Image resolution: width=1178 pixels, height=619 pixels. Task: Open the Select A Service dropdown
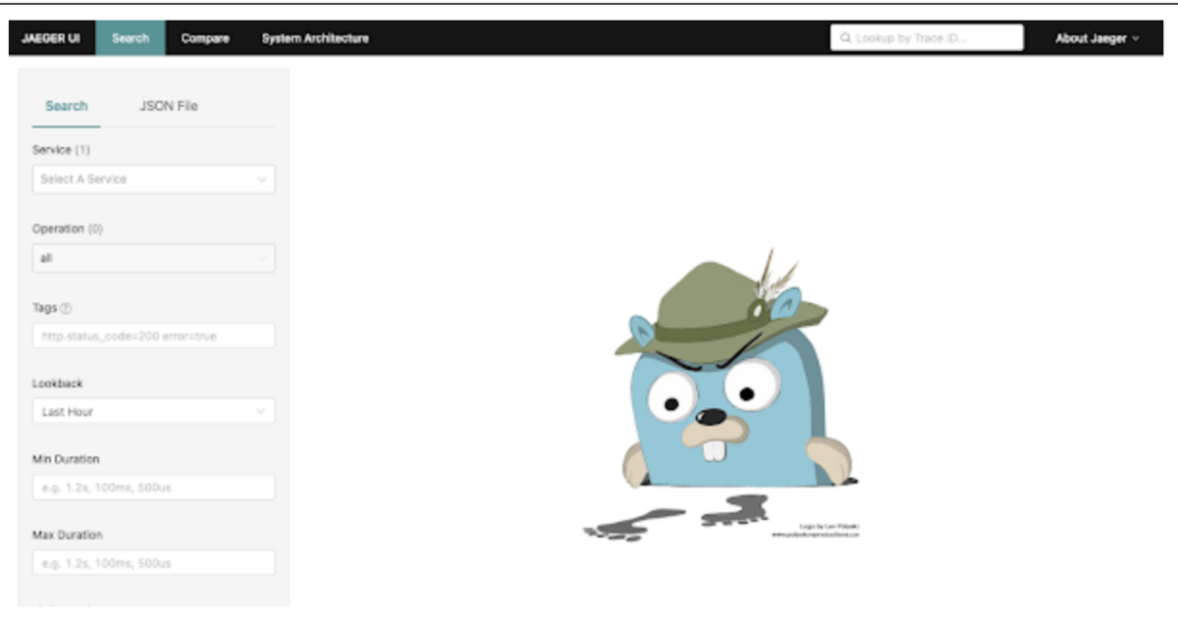154,180
